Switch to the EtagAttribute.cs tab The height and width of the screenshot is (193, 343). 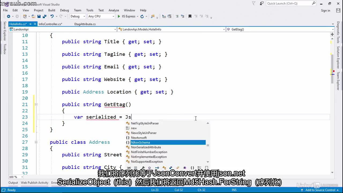(x=85, y=24)
